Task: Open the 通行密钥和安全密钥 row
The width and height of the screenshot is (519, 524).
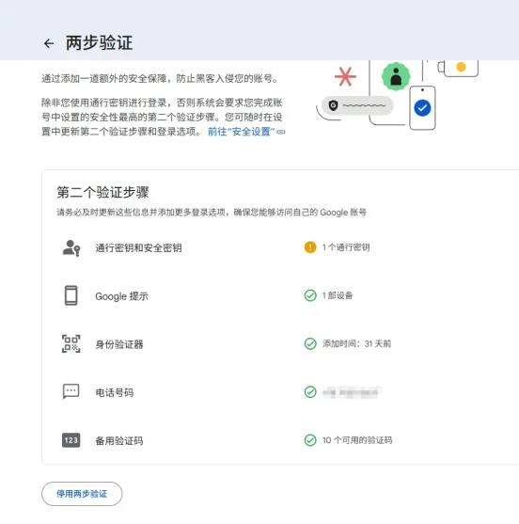Action: click(x=280, y=247)
